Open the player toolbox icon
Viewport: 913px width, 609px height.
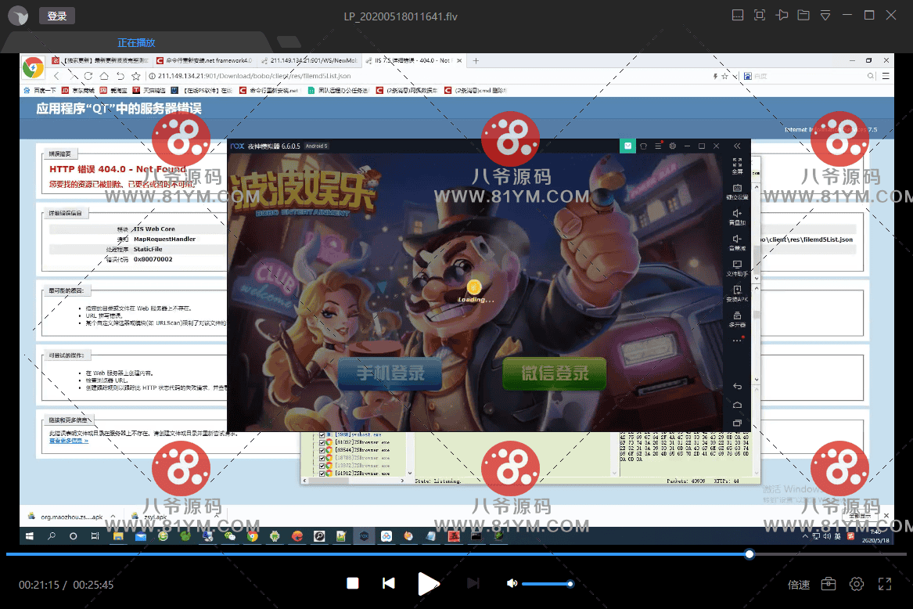pos(829,584)
